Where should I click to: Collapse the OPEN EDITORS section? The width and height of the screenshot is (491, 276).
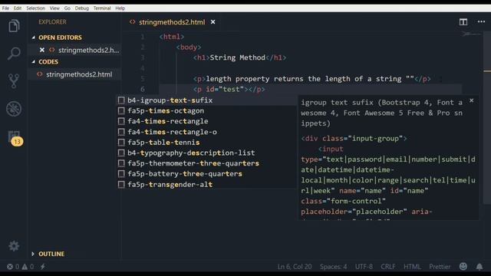click(x=34, y=38)
